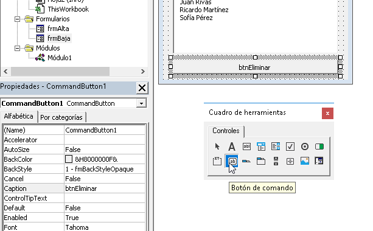This screenshot has width=373, height=231.
Task: Select the Formularios folder label
Action: [x=53, y=19]
